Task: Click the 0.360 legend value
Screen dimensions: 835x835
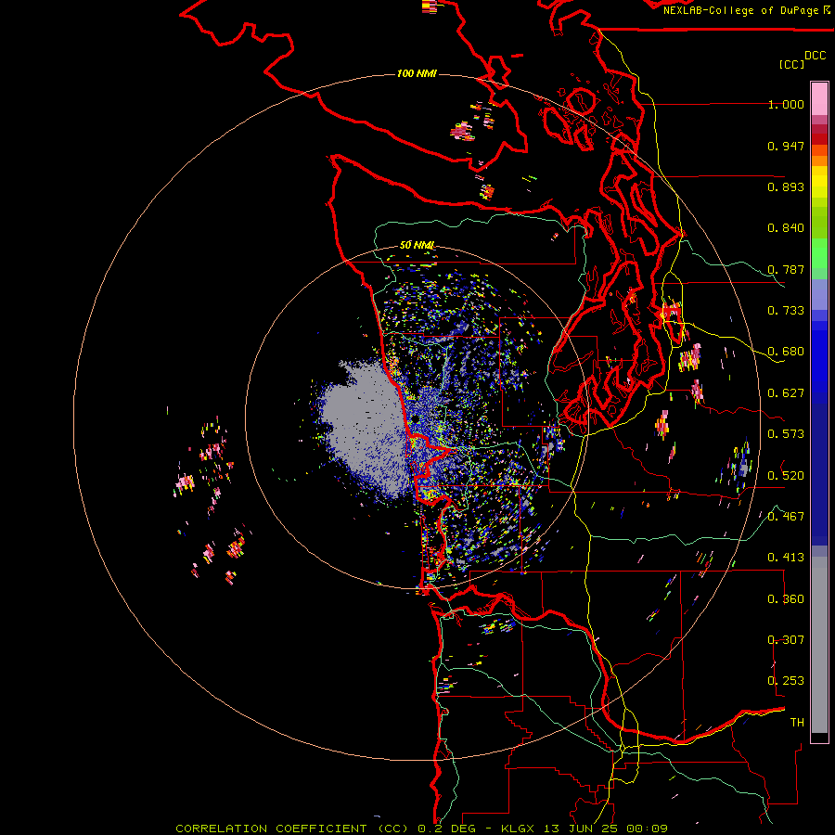Action: [786, 599]
